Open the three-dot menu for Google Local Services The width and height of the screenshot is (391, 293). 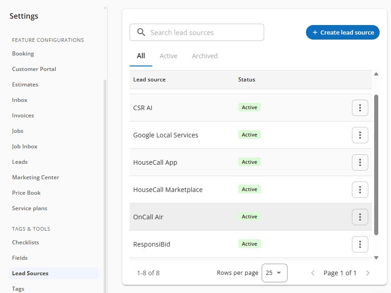(x=360, y=135)
